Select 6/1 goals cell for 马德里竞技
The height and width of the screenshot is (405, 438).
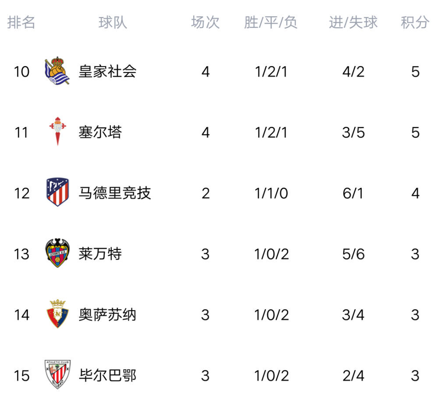pyautogui.click(x=353, y=193)
